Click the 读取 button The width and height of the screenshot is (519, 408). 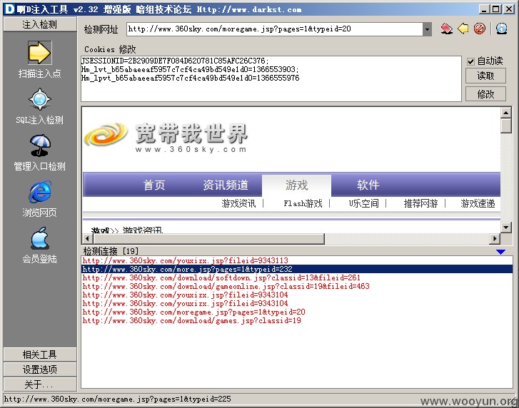(485, 76)
